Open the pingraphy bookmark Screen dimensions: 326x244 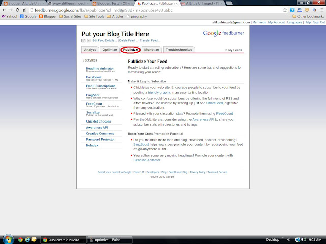point(137,16)
